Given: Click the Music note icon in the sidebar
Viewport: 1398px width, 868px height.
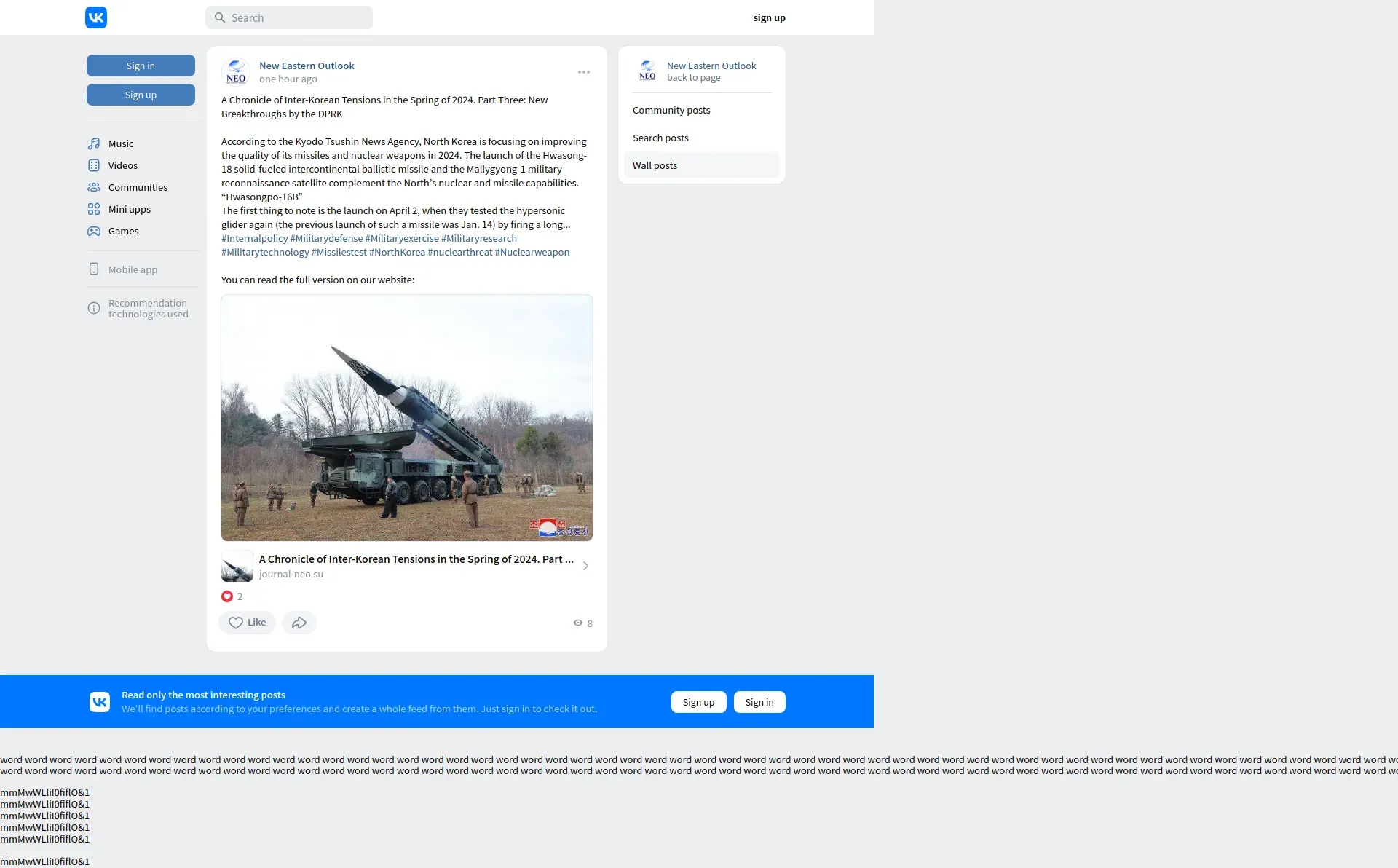Looking at the screenshot, I should click(94, 143).
